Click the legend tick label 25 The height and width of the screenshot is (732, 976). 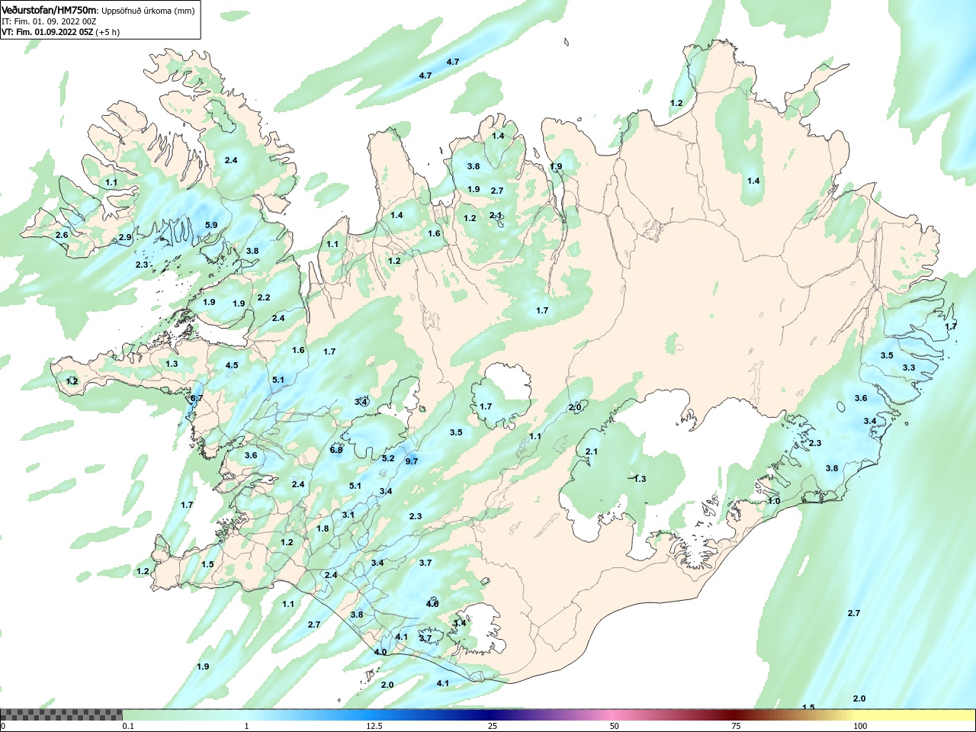493,726
